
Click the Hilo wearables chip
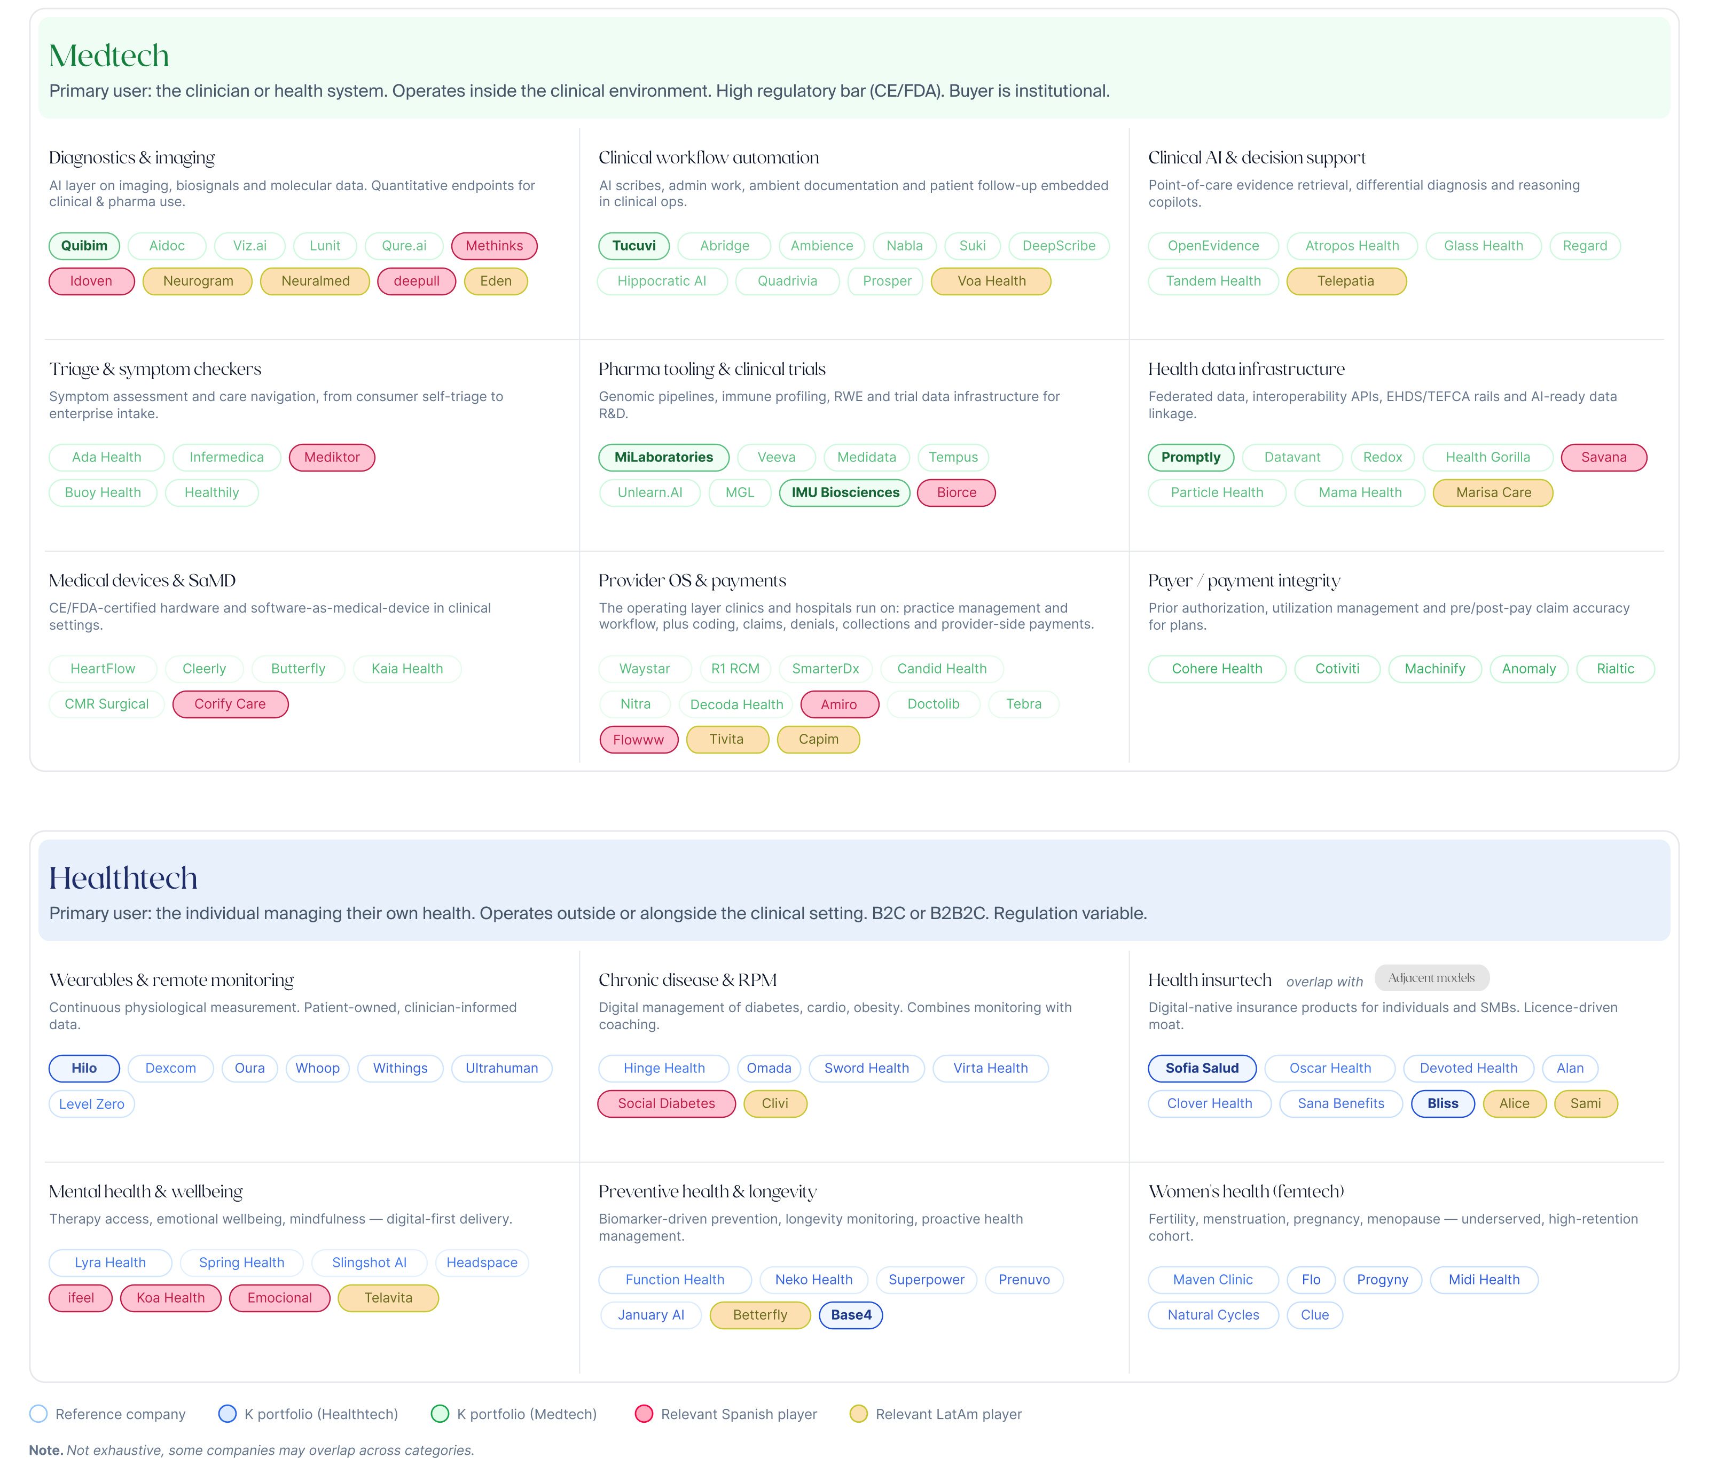(84, 1069)
